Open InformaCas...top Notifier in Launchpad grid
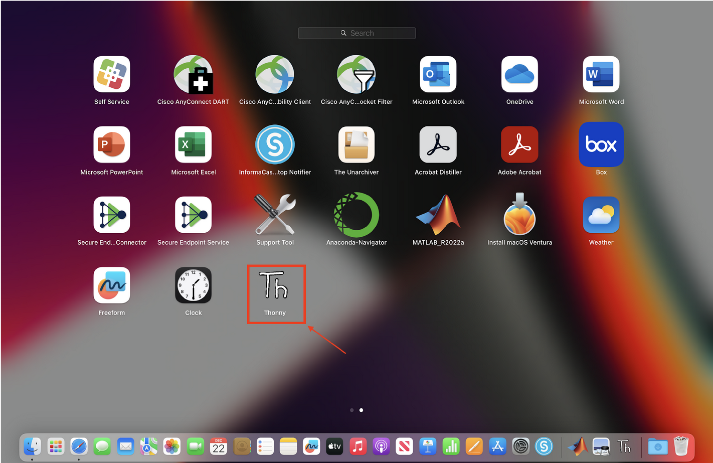 click(x=275, y=144)
